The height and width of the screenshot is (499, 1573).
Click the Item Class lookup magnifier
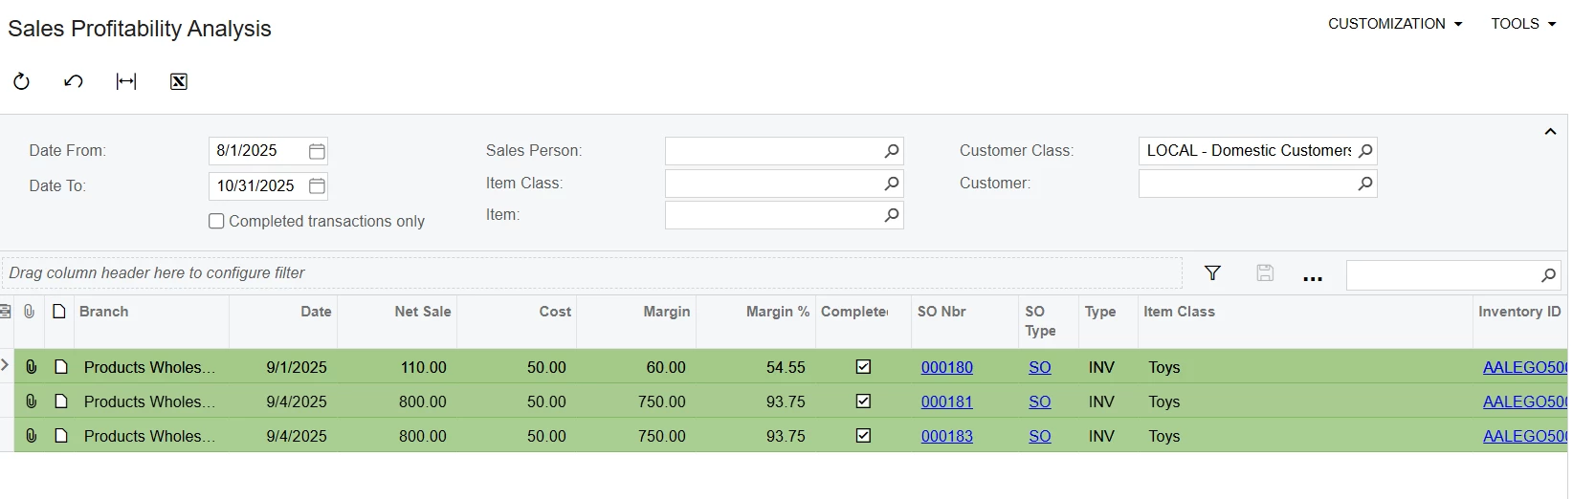coord(892,184)
